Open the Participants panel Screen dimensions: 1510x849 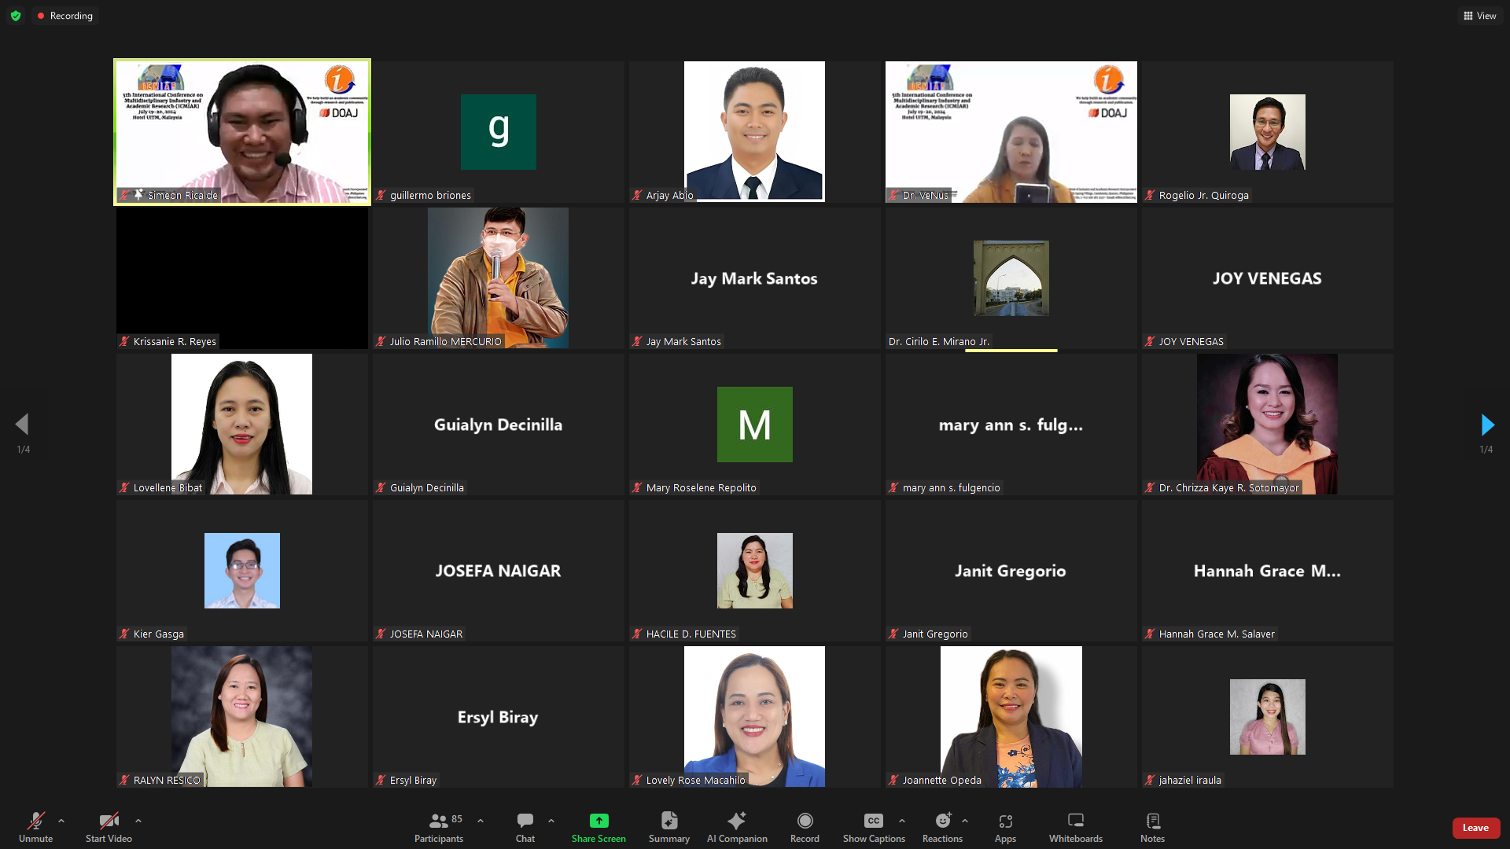439,827
